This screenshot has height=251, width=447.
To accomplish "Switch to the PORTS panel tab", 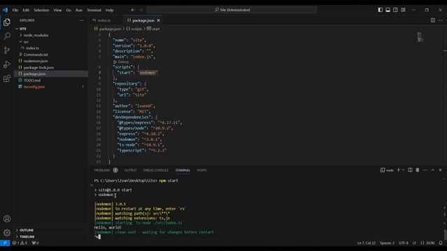I will point(202,170).
